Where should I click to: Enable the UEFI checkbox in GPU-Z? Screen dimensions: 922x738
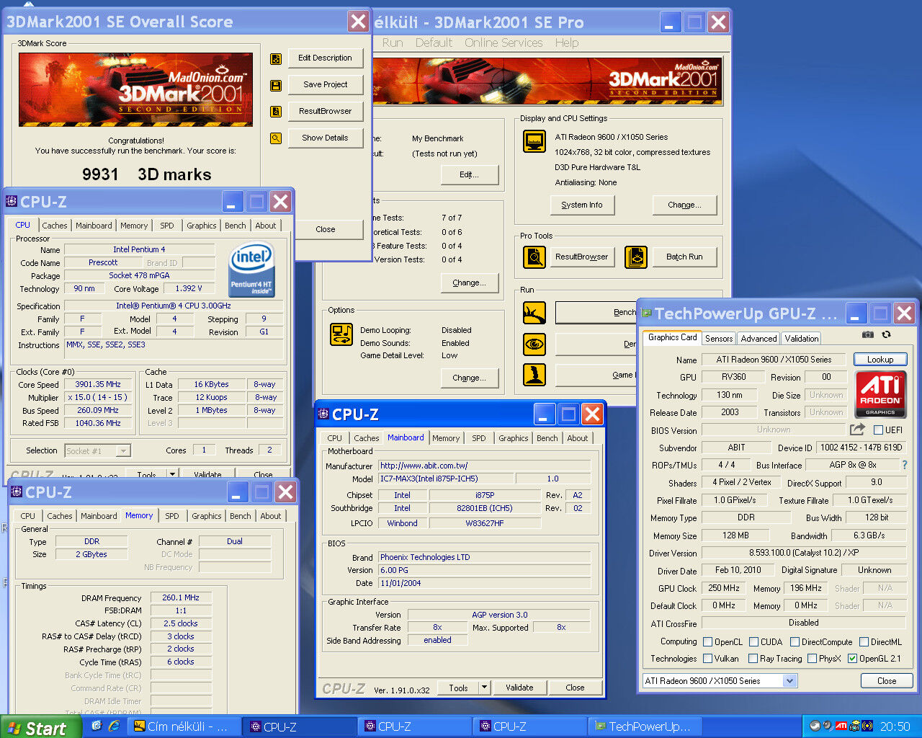coord(878,430)
